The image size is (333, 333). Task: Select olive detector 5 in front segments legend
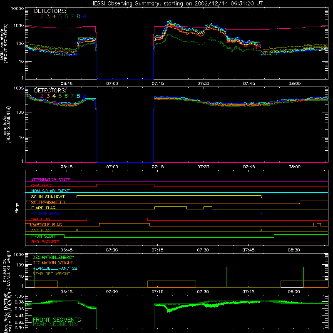point(60,17)
